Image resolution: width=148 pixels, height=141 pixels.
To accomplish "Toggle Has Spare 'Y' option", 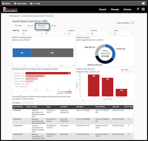I will 127,72.
